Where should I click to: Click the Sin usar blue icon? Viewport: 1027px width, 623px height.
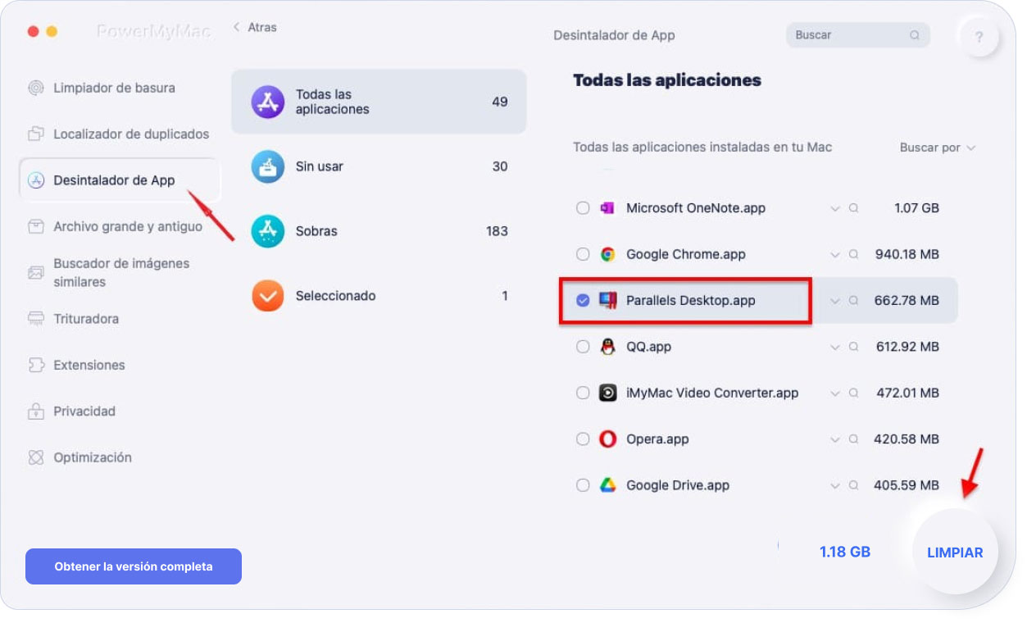[267, 166]
